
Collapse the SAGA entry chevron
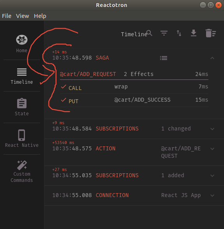click(x=212, y=58)
